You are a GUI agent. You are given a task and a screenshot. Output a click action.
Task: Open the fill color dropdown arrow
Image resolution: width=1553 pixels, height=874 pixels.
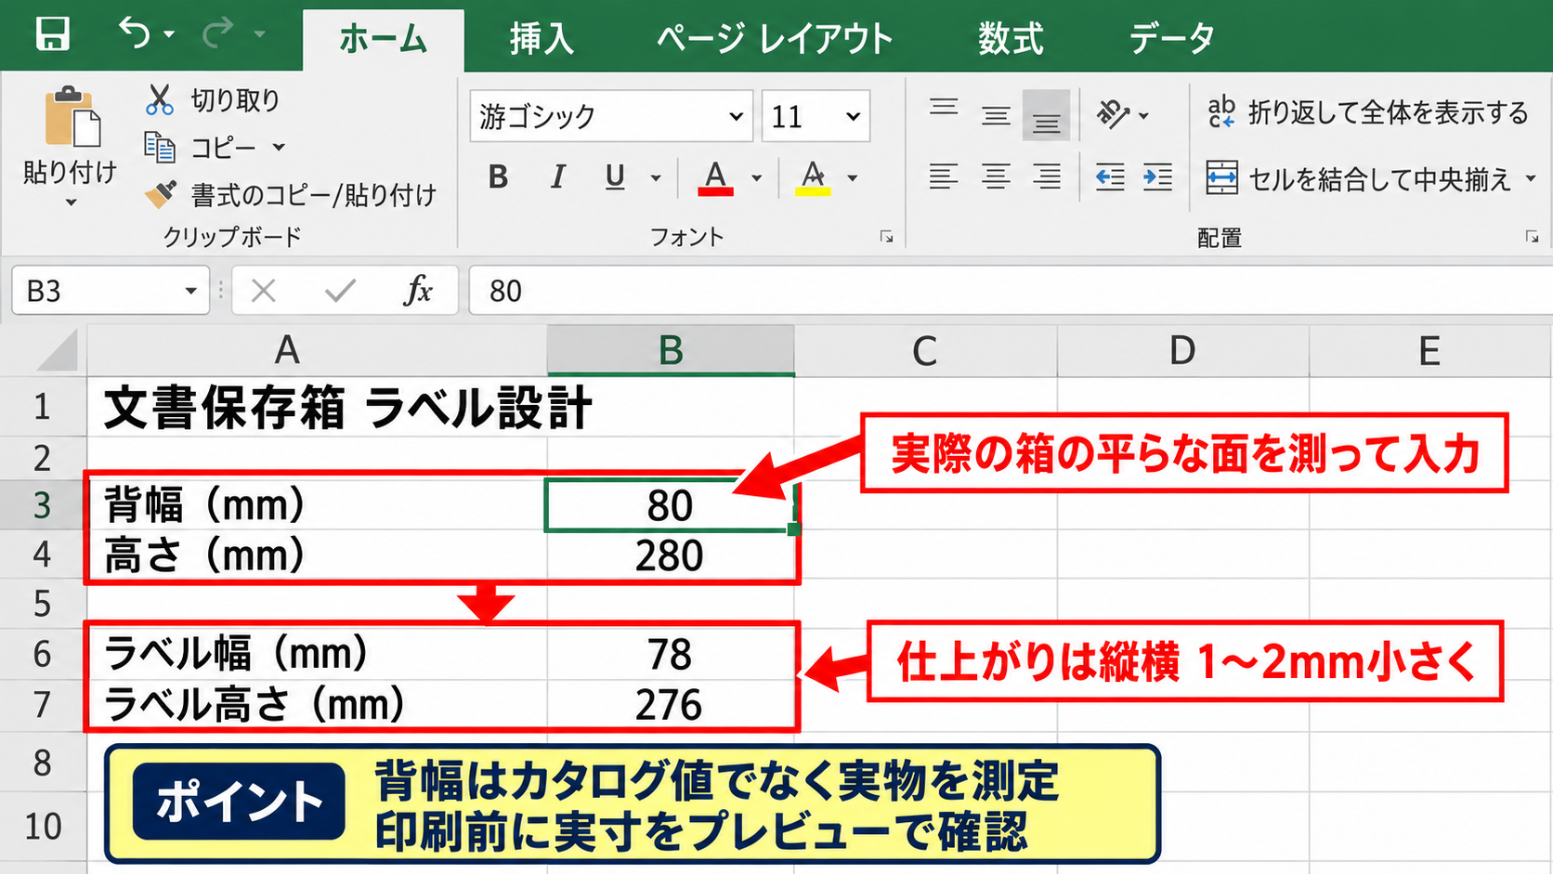853,177
